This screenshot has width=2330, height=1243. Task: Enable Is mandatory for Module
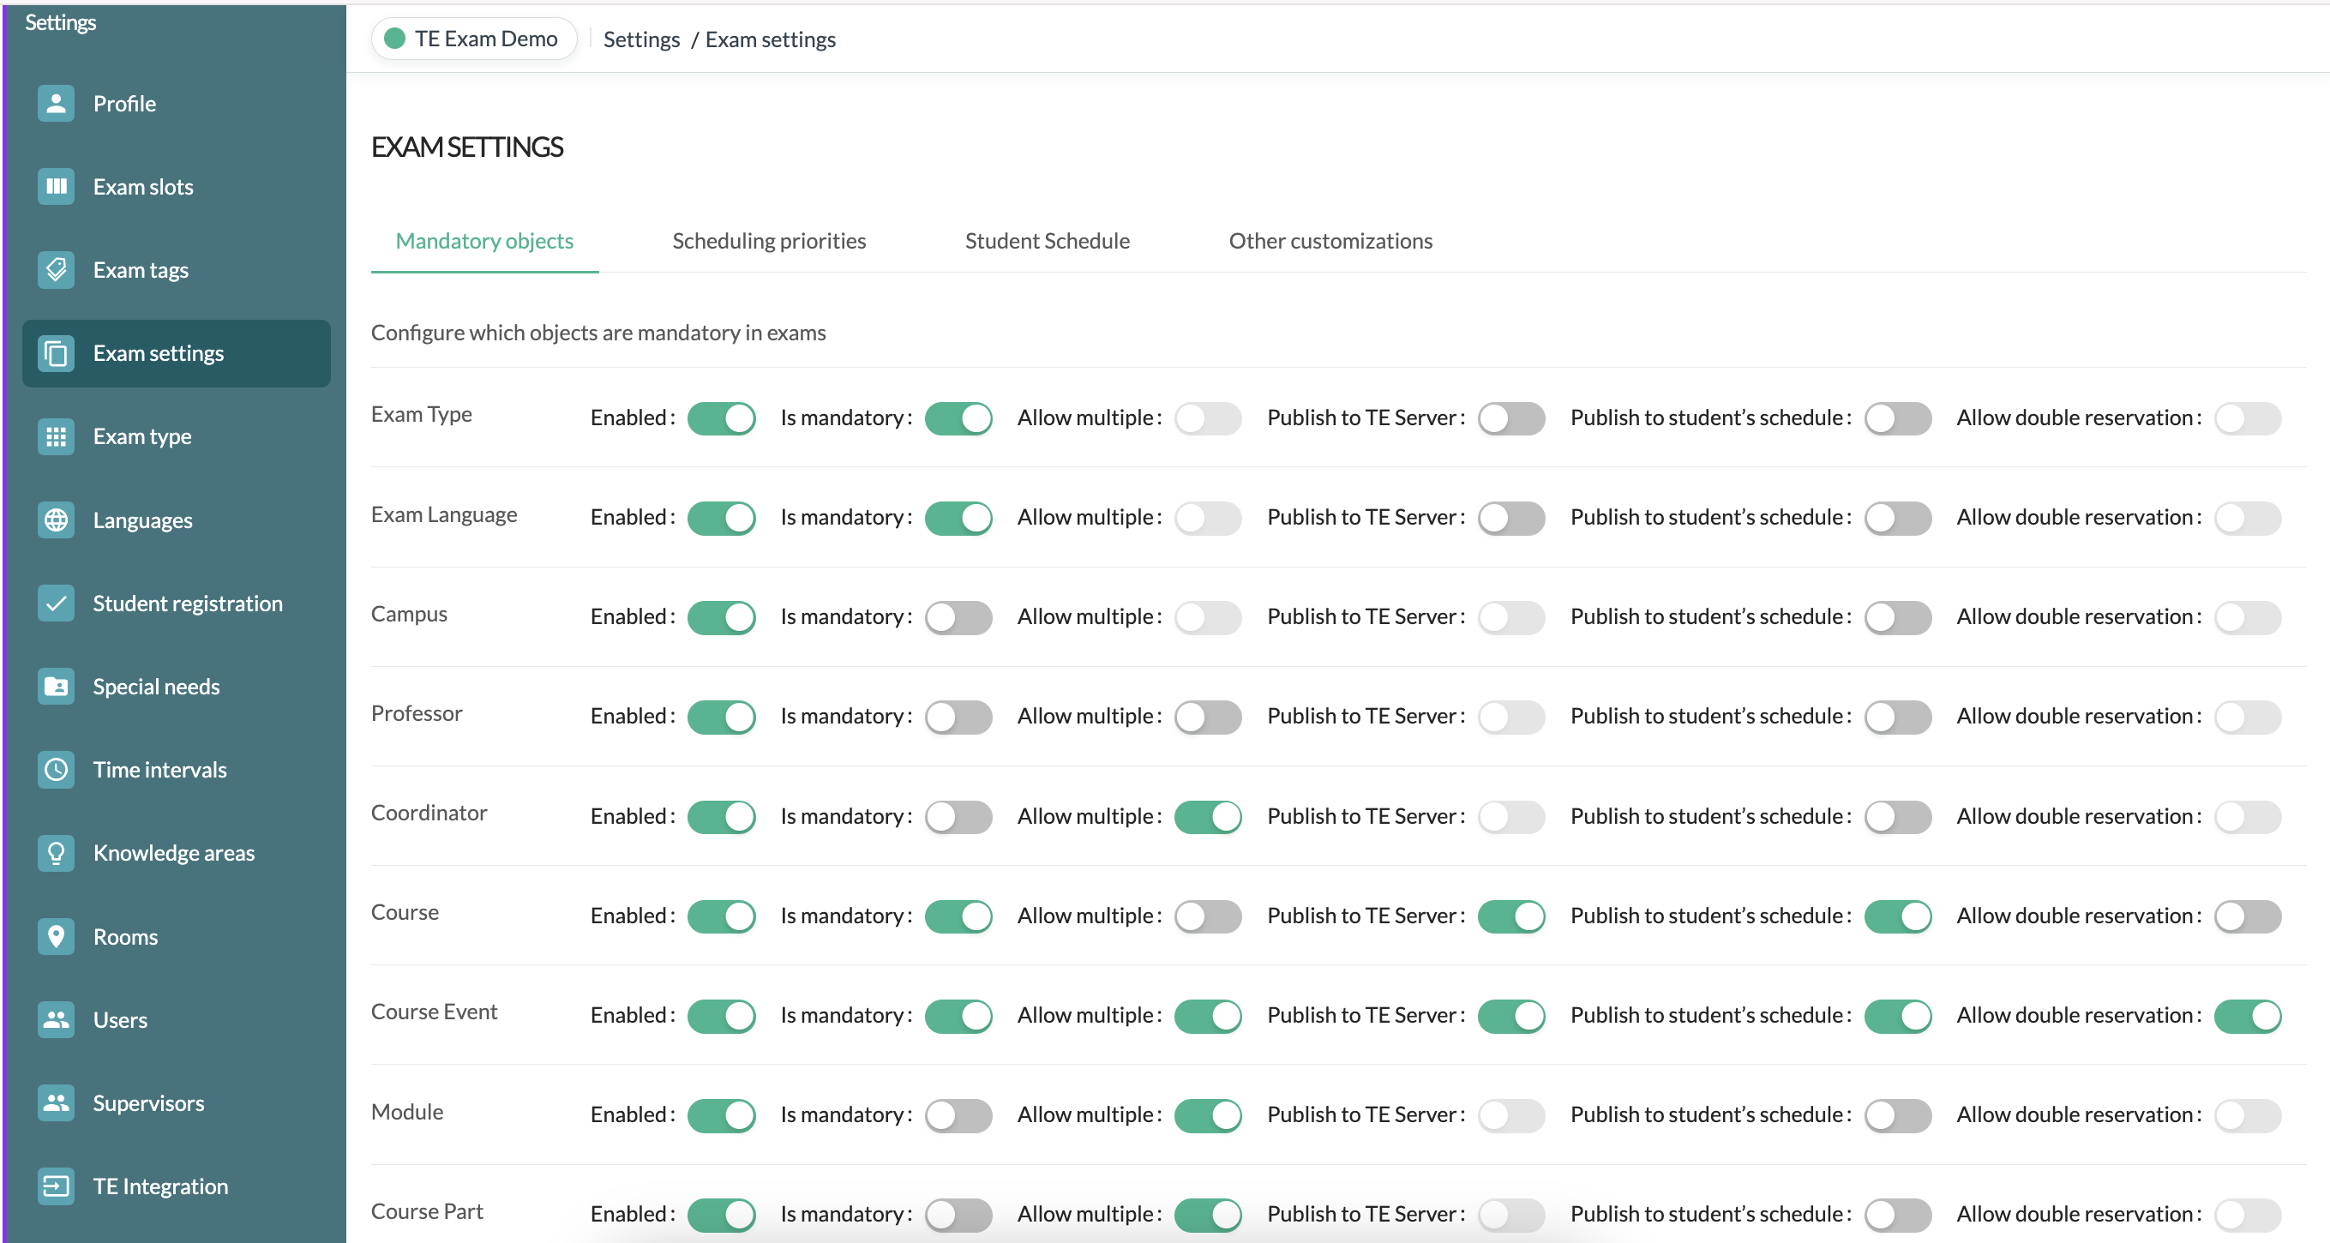click(958, 1114)
